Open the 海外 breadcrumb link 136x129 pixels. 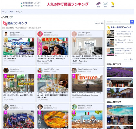pos(11,12)
